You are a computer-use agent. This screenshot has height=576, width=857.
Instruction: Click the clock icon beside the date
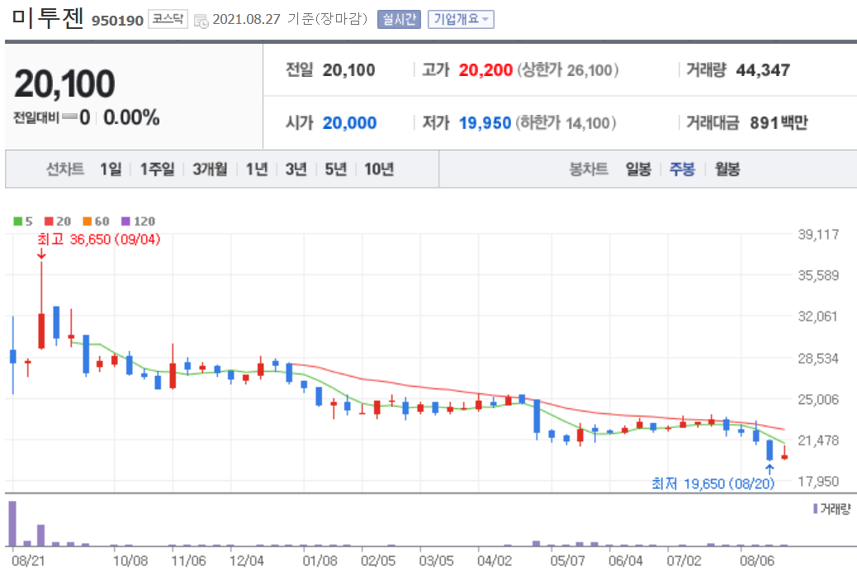201,21
